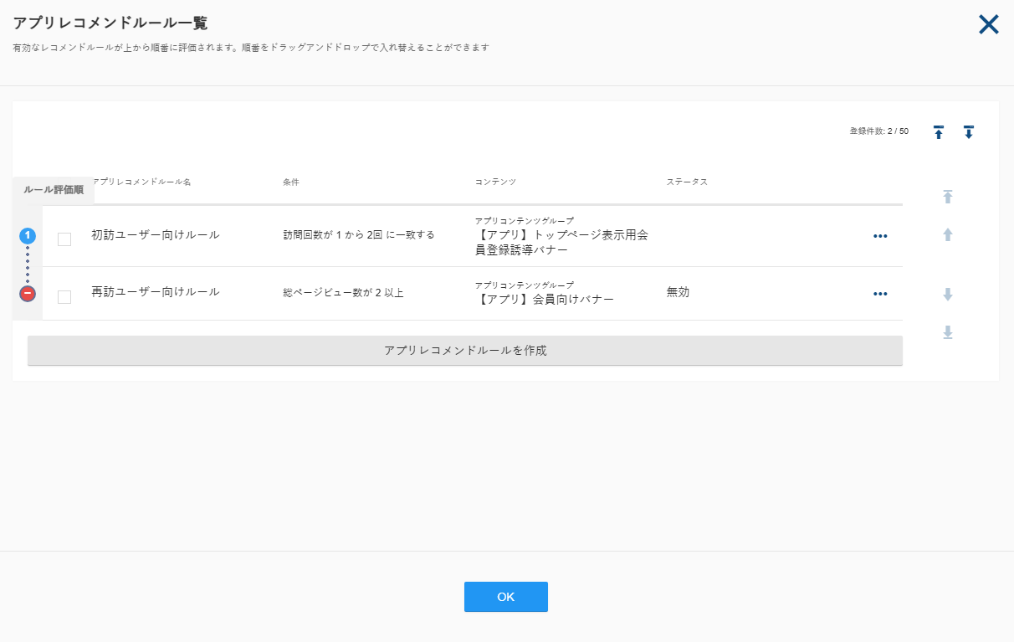Click the 登録件数: 2 / 50 counter

pyautogui.click(x=879, y=131)
